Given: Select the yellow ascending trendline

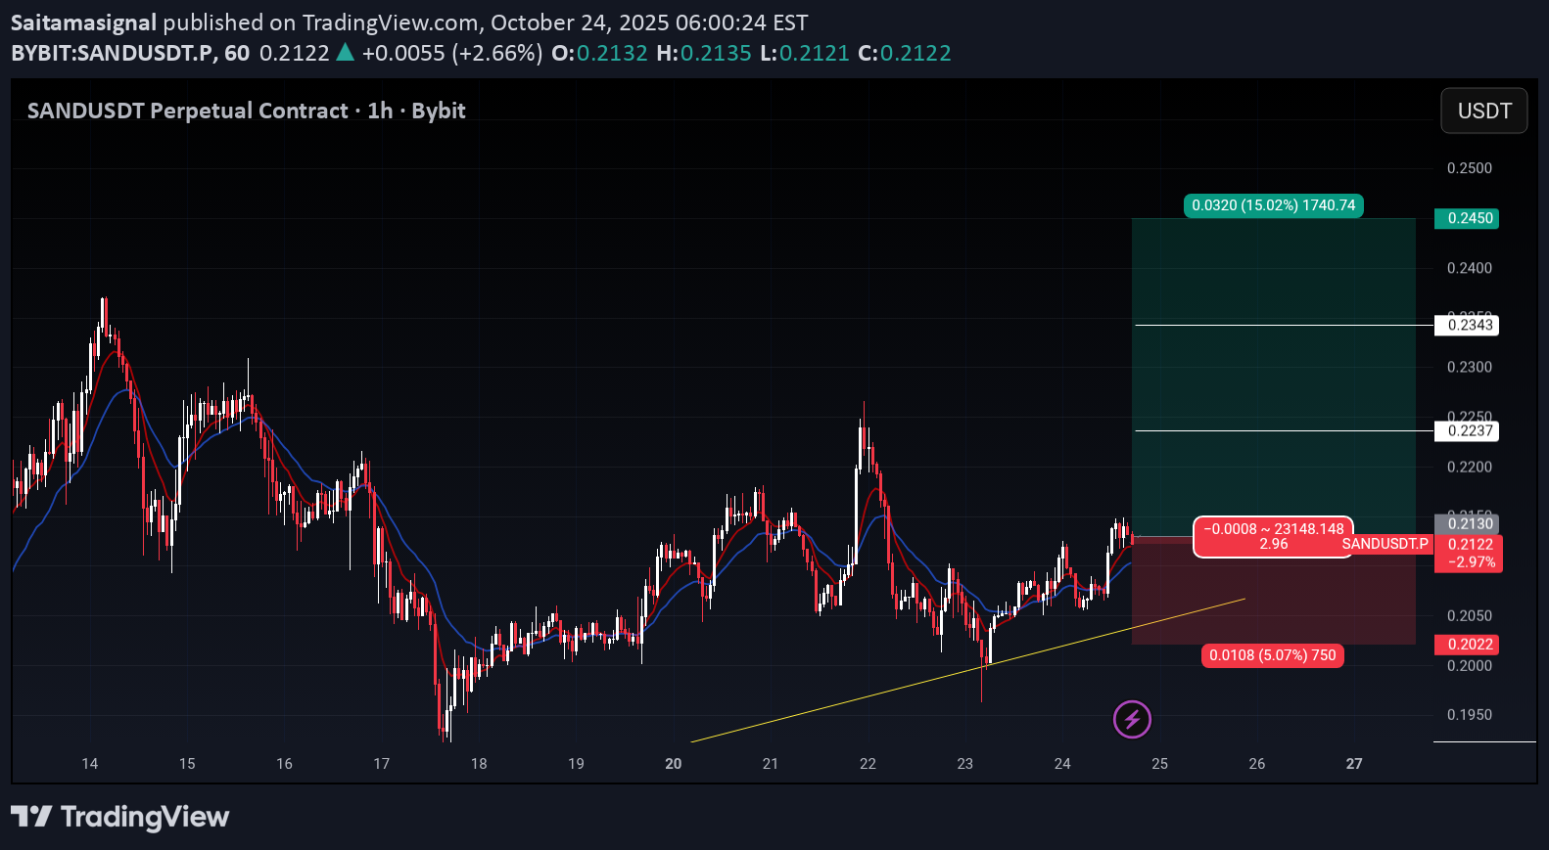Looking at the screenshot, I should (x=881, y=693).
